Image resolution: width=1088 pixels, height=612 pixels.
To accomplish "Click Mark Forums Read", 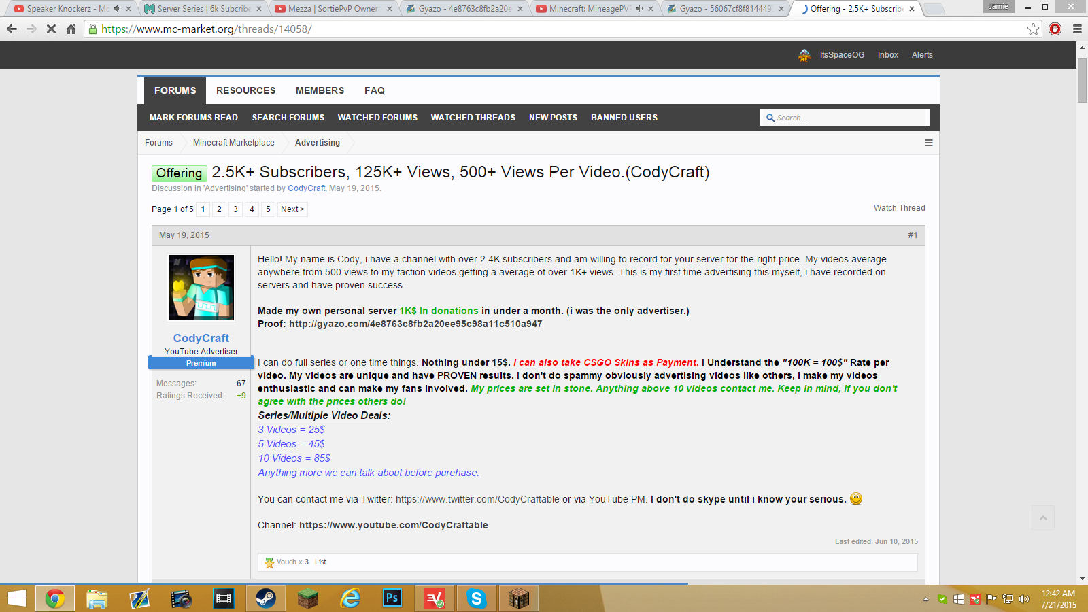I will tap(194, 118).
